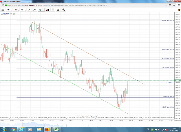Bookmark this page with the star
Viewport: 181px width, 132px height.
(174, 5)
